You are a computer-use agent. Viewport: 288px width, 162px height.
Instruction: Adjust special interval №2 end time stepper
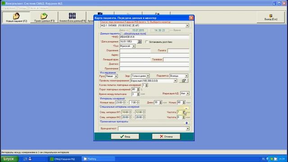[144, 117]
